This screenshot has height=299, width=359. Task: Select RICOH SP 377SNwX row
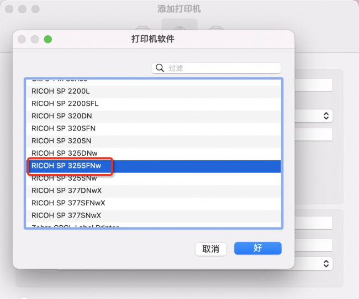point(154,215)
